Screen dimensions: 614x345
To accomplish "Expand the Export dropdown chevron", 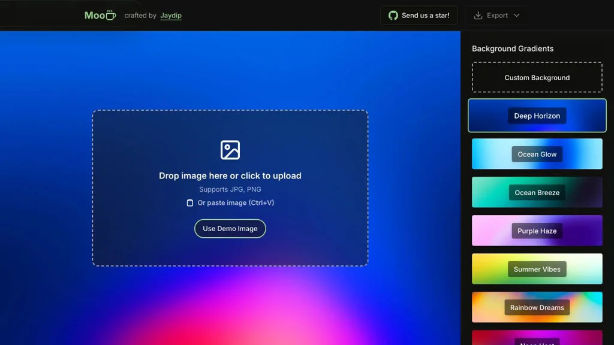I will [x=516, y=15].
